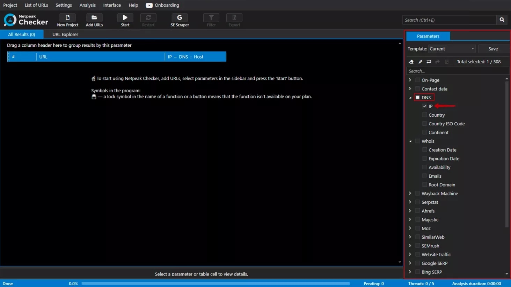Uncheck the IP parameter checkbox

point(425,106)
